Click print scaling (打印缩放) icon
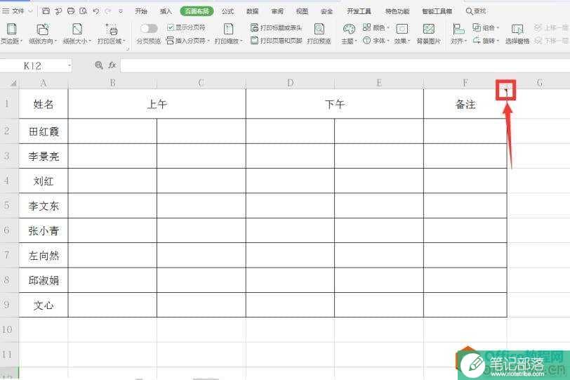 pos(228,29)
